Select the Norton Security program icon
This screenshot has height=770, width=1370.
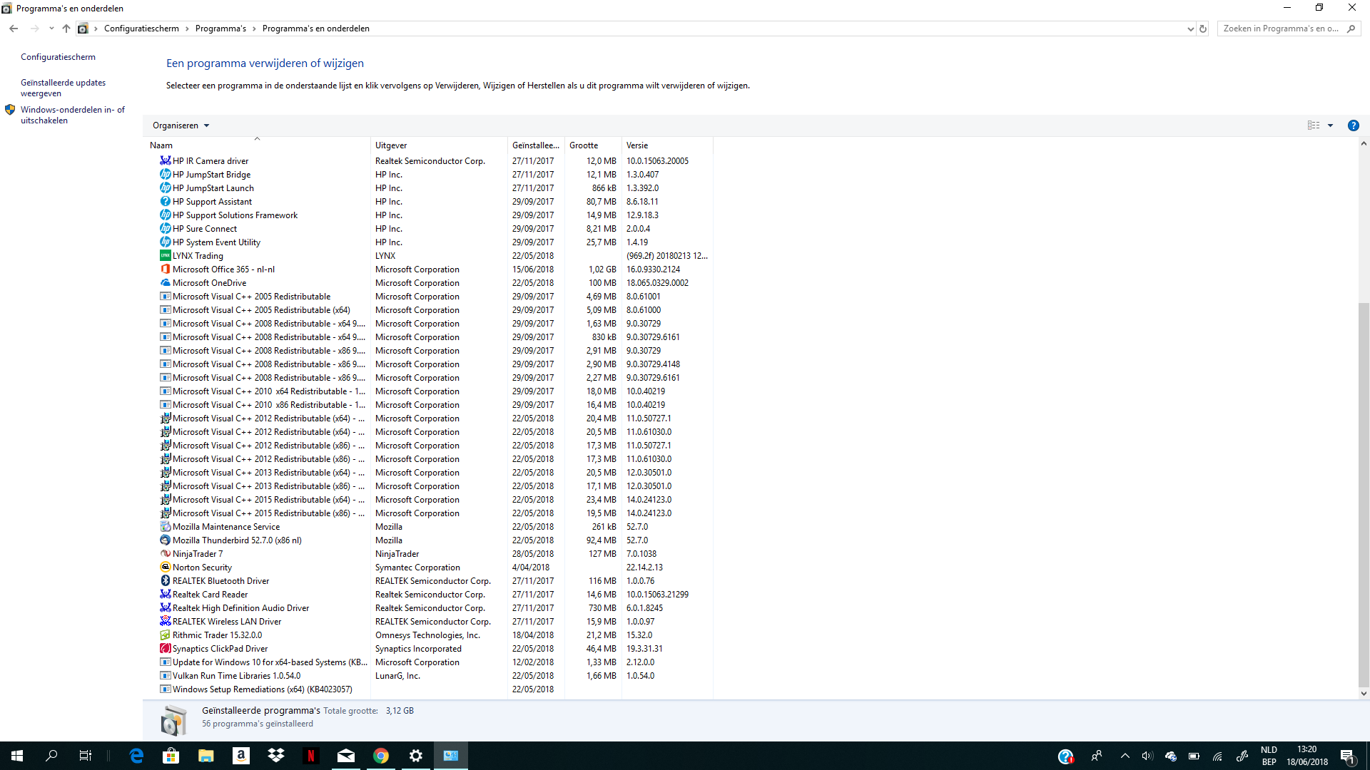click(x=165, y=568)
